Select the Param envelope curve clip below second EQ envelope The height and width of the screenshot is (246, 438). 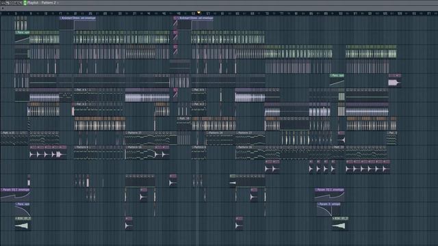pos(328,209)
